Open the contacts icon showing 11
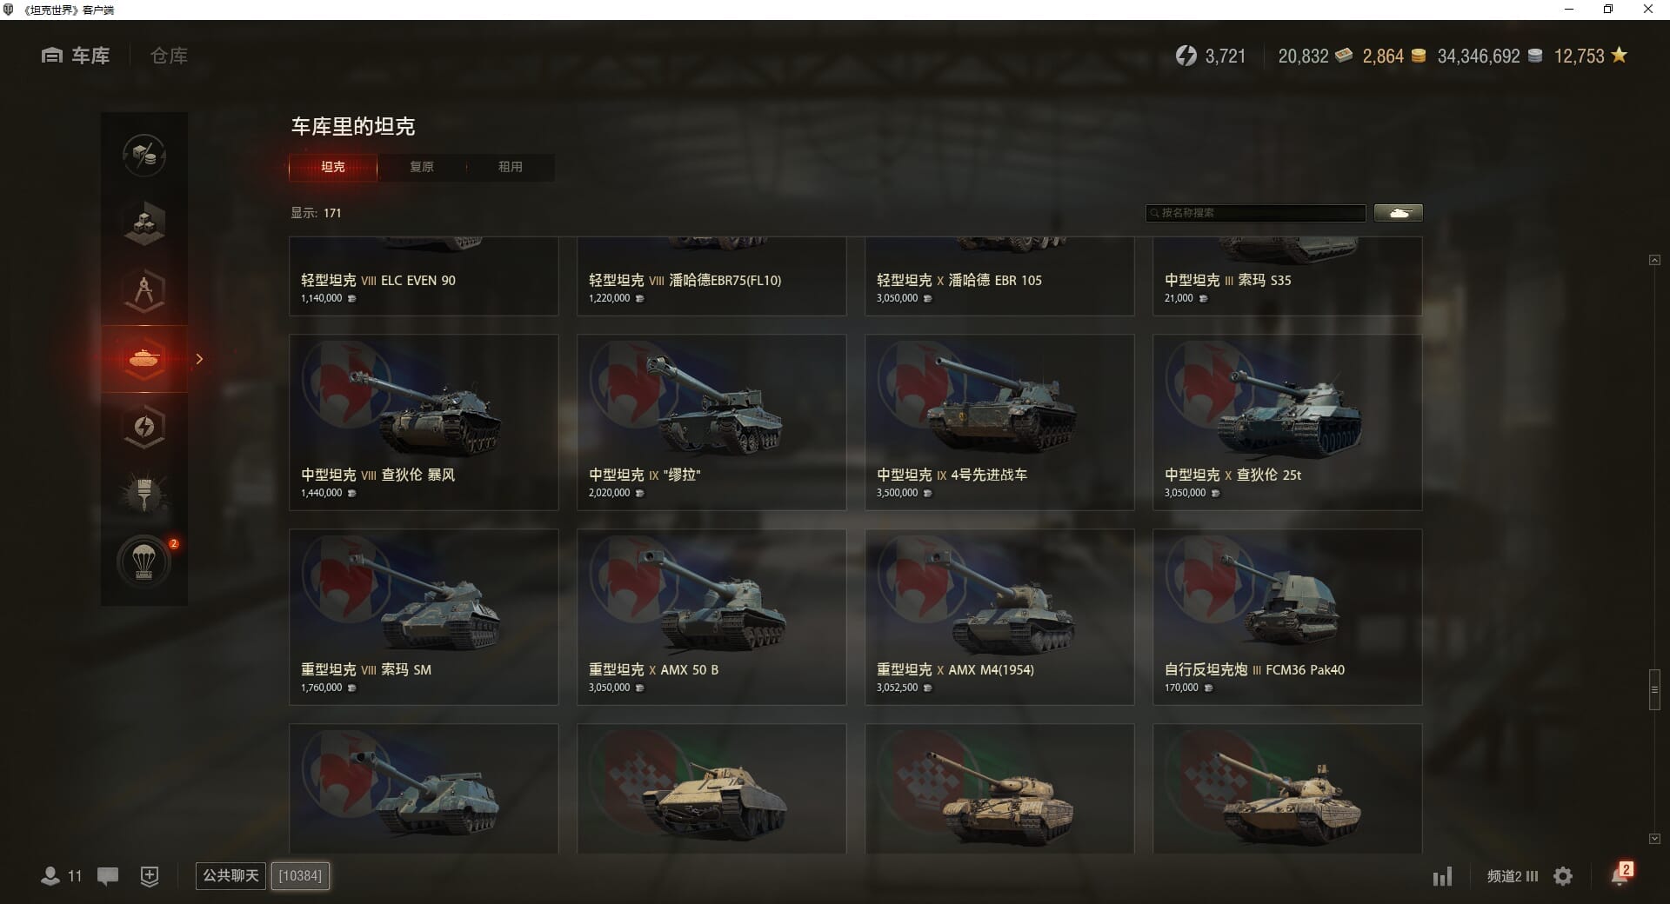 61,876
